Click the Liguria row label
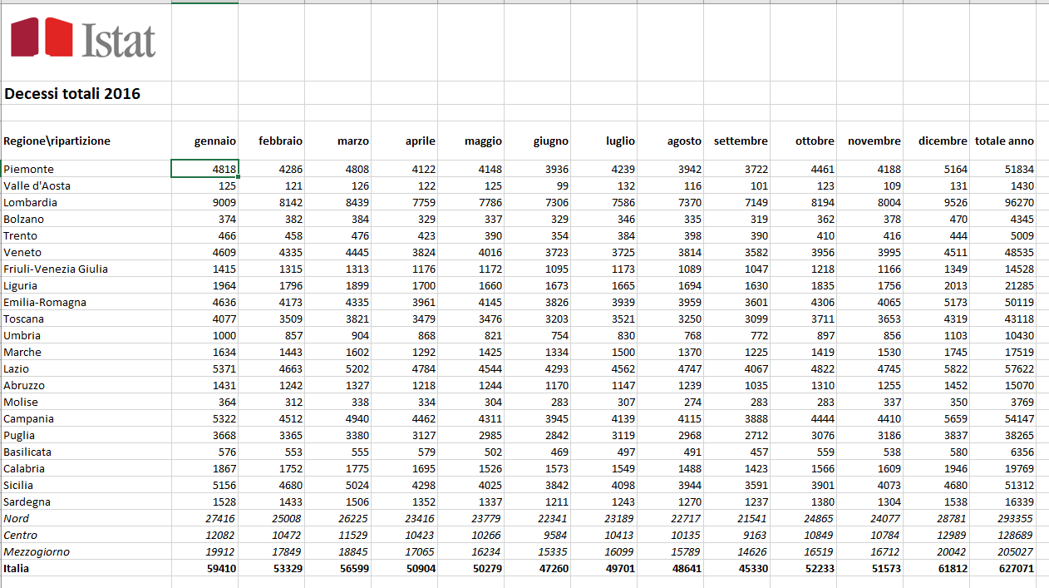Viewport: 1049px width, 588px height. pyautogui.click(x=21, y=285)
